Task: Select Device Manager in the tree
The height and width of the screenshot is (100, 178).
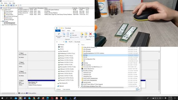Action: point(10,20)
